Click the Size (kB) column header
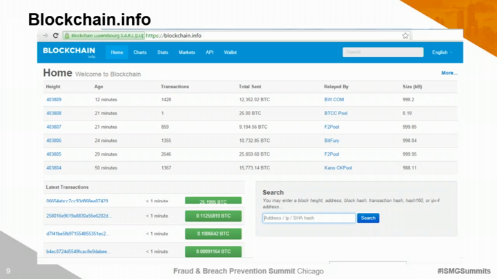 pos(412,86)
